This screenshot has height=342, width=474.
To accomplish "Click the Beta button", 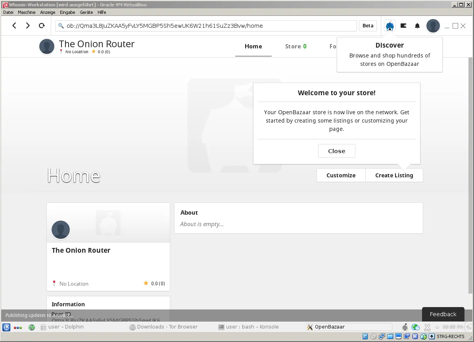I will point(368,26).
